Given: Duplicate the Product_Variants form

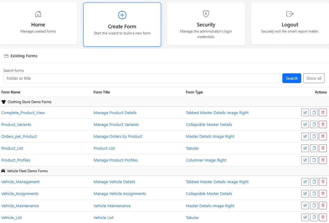Looking at the screenshot, I should point(314,124).
